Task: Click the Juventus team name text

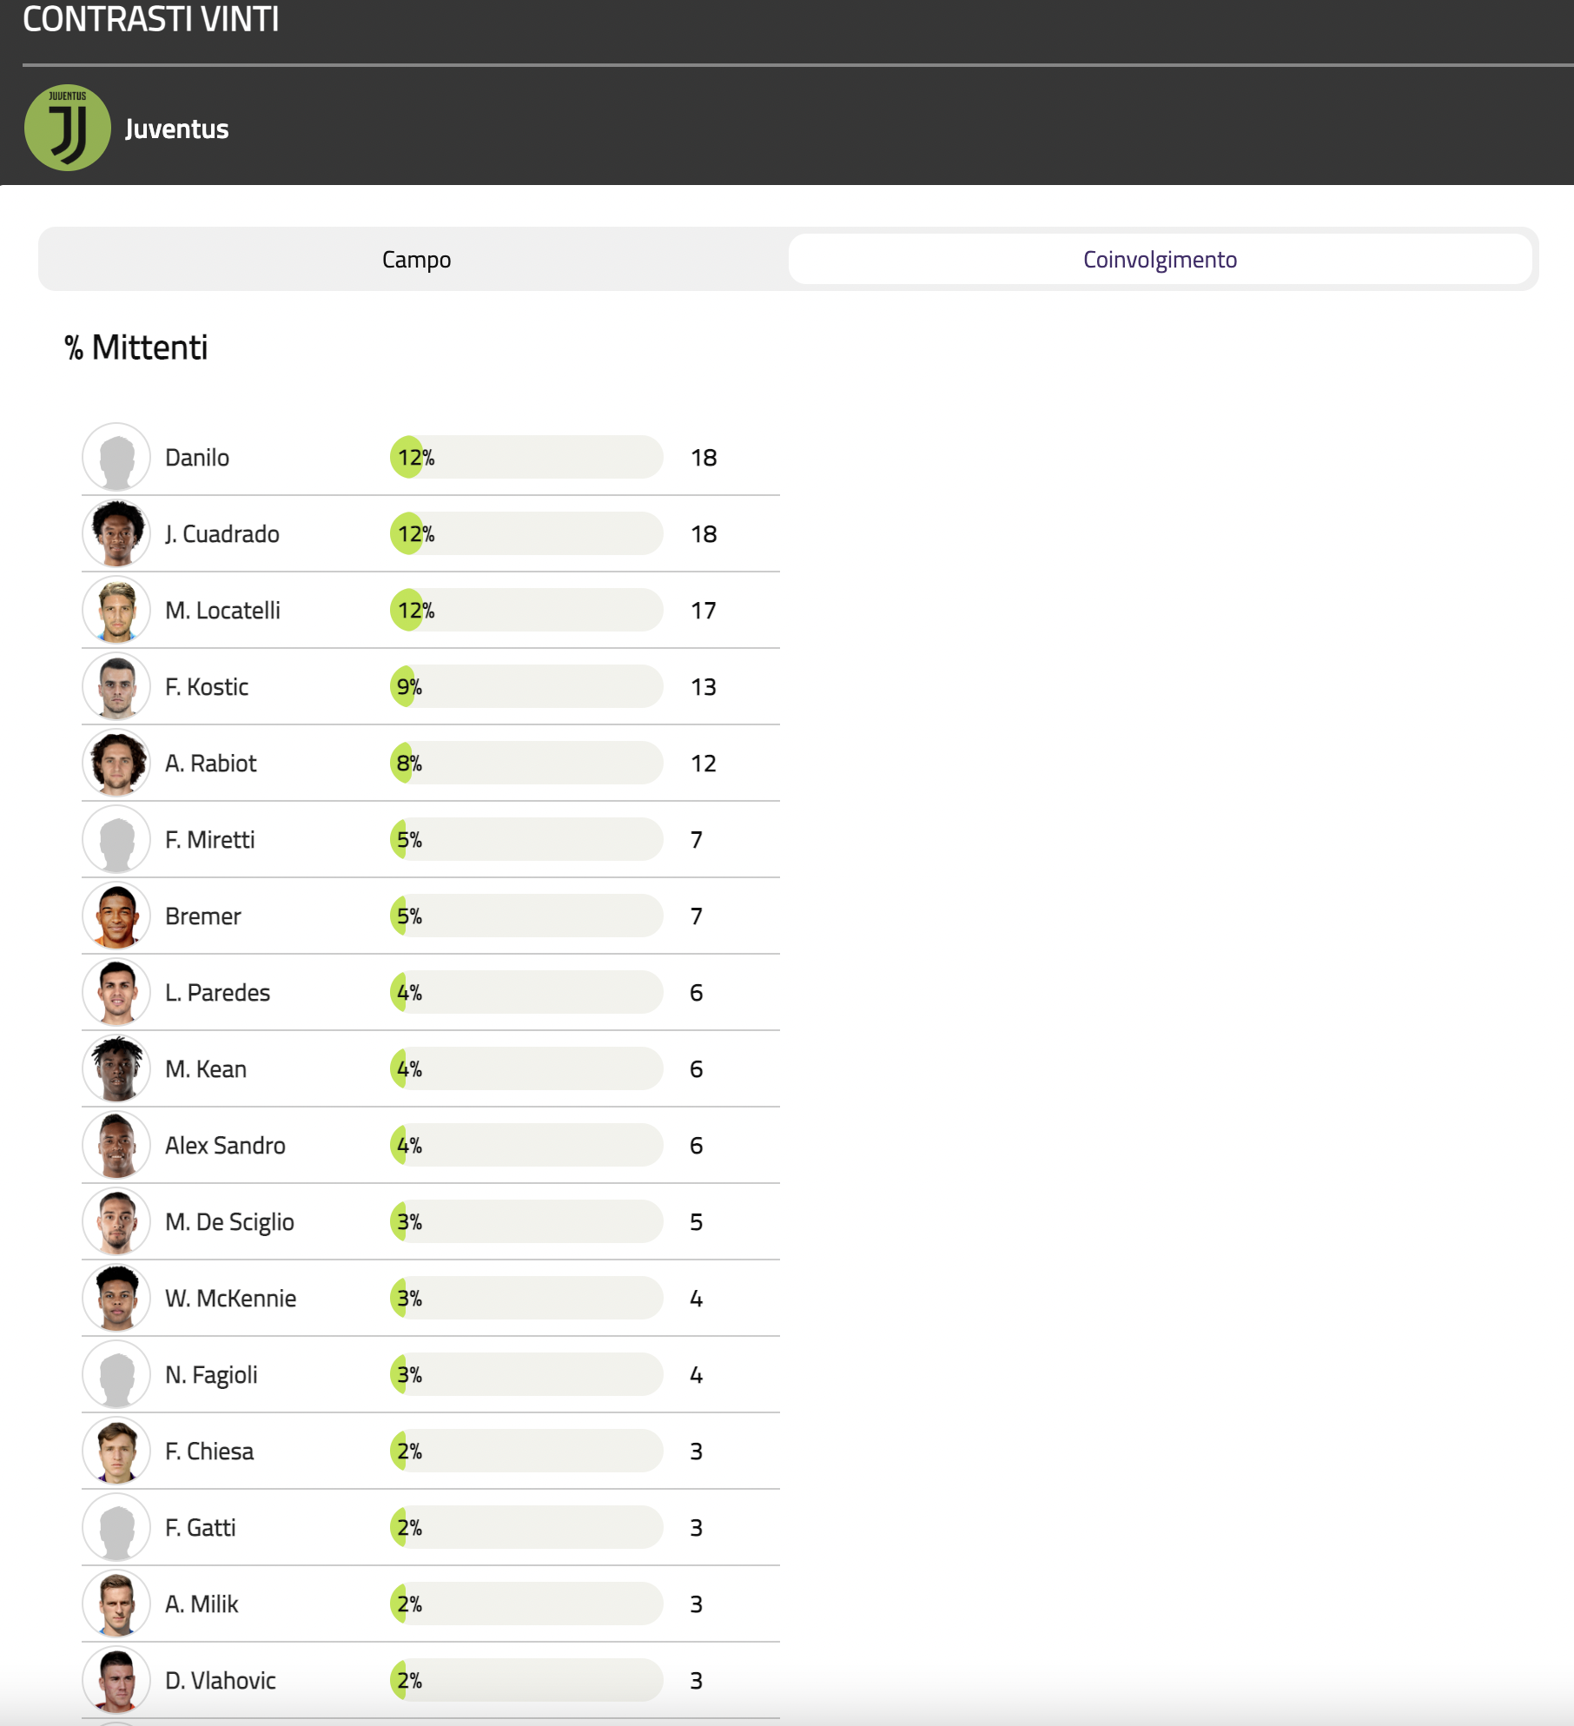Action: point(177,129)
